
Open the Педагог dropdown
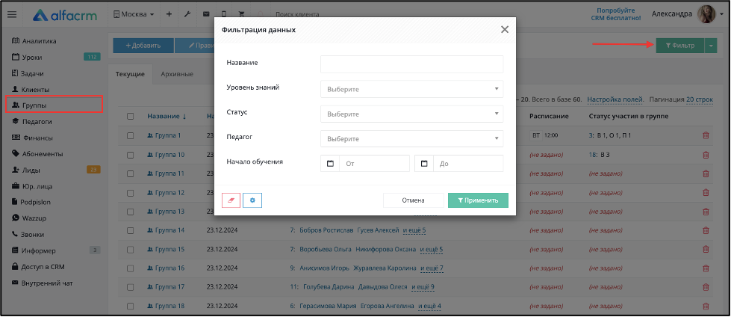(411, 138)
